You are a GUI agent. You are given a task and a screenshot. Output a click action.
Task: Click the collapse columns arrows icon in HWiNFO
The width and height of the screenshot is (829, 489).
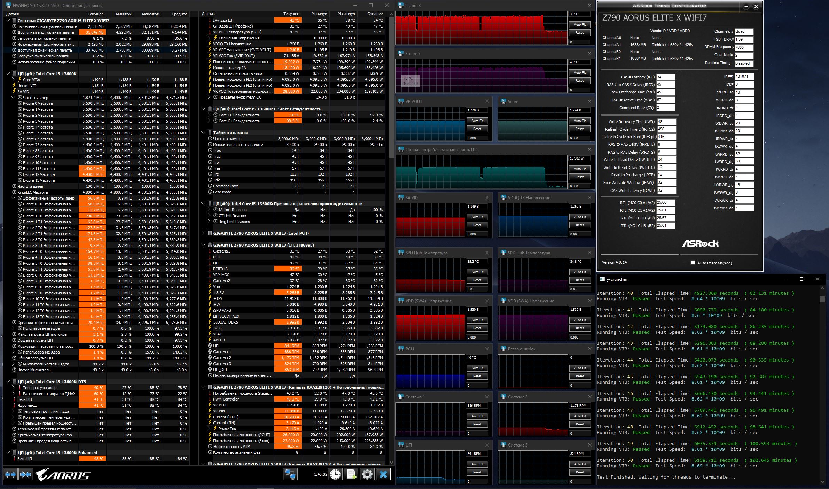click(x=26, y=474)
